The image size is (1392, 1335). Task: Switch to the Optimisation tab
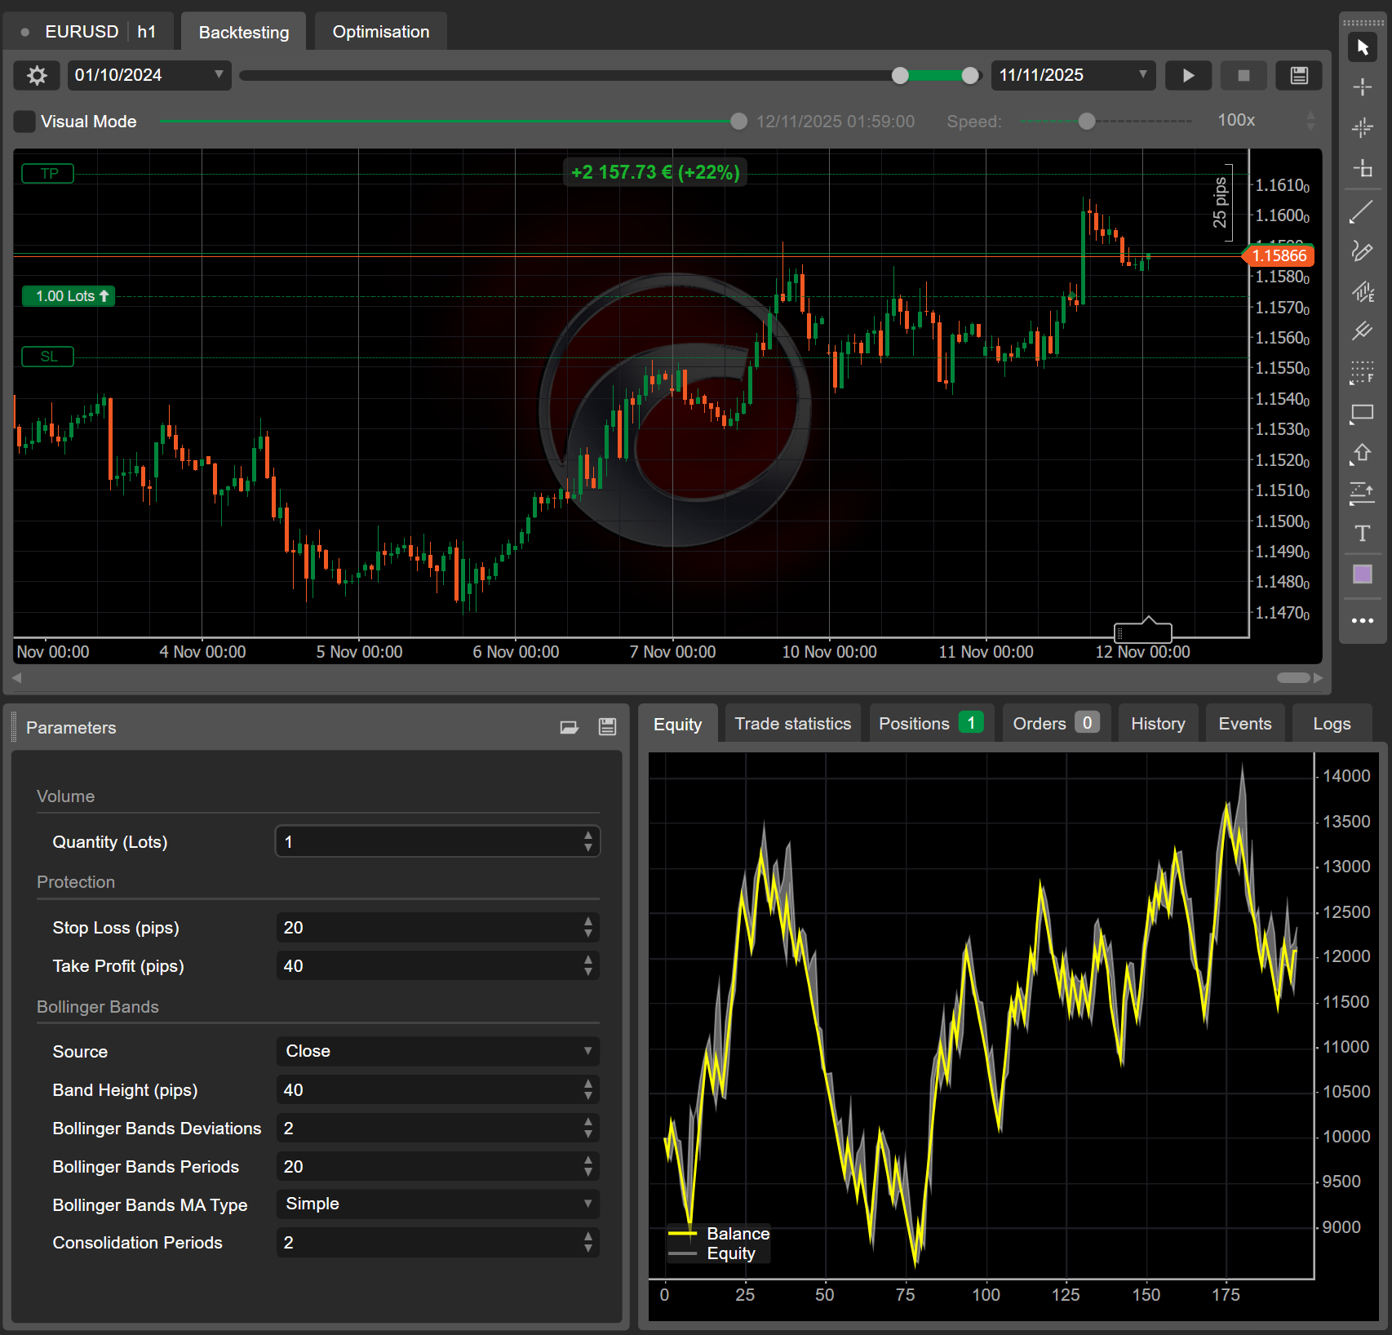pyautogui.click(x=380, y=32)
